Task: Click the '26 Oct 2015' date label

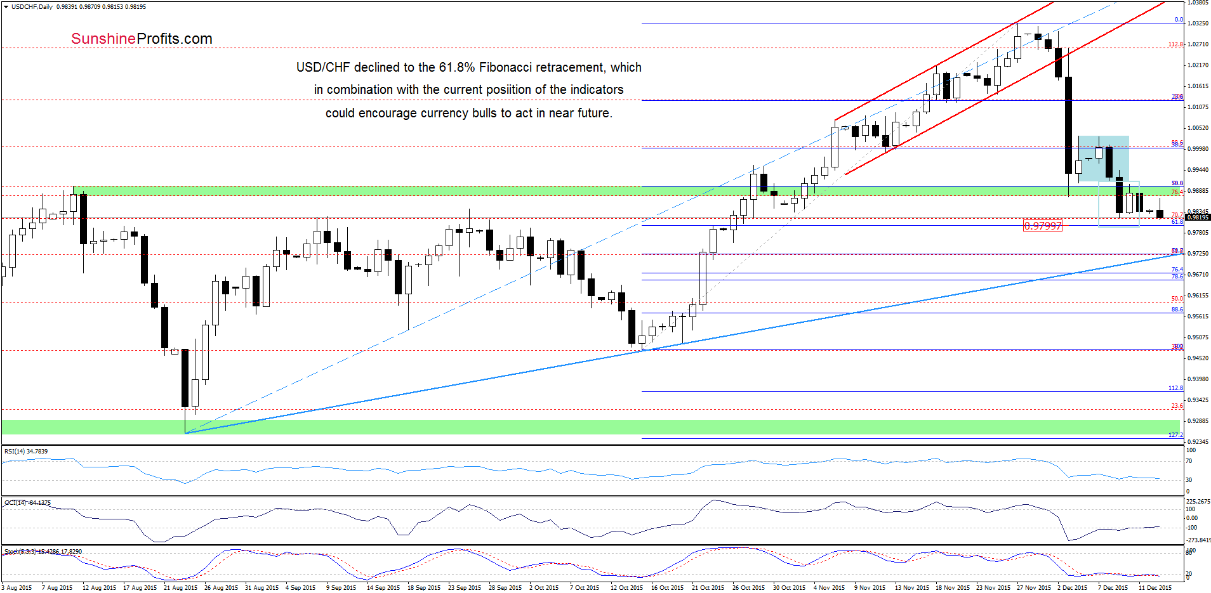Action: point(749,588)
